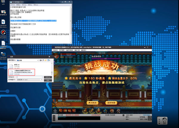Open the view menu icon in Open dialog
The width and height of the screenshot is (179, 128).
[49, 60]
